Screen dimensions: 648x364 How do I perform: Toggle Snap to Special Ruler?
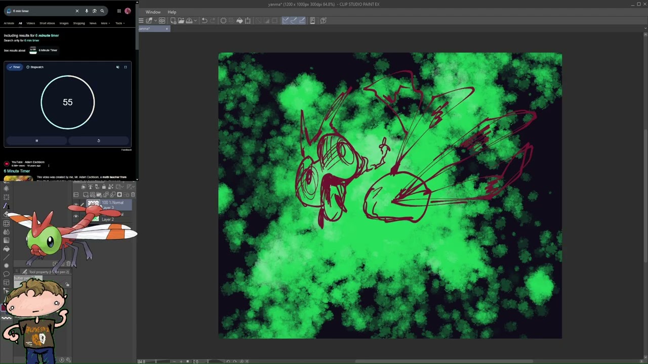pyautogui.click(x=294, y=21)
